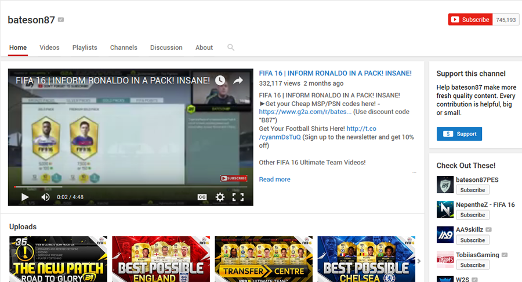Toggle closed captions (CC) on the player
The image size is (522, 282).
[x=202, y=197]
